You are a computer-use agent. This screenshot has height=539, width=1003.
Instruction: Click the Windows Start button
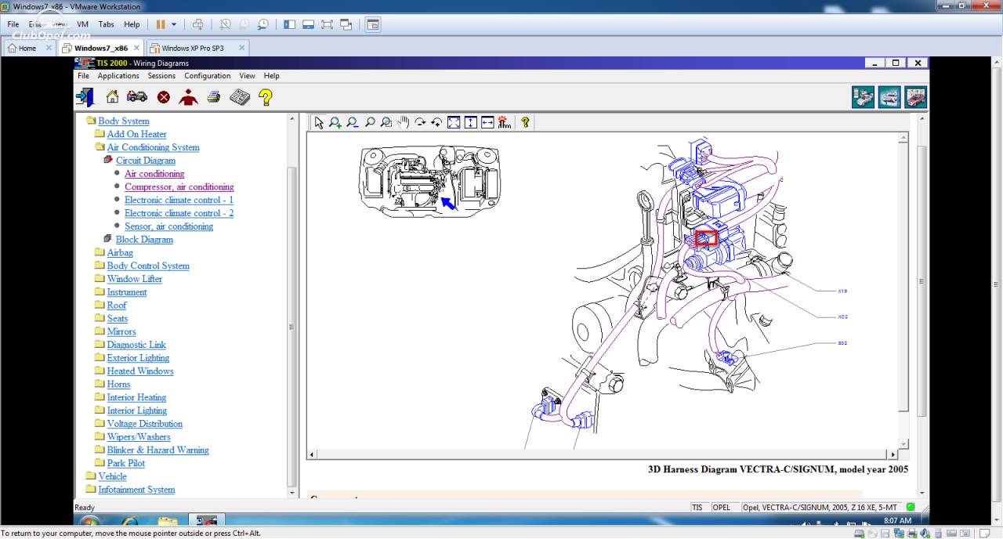pyautogui.click(x=89, y=522)
